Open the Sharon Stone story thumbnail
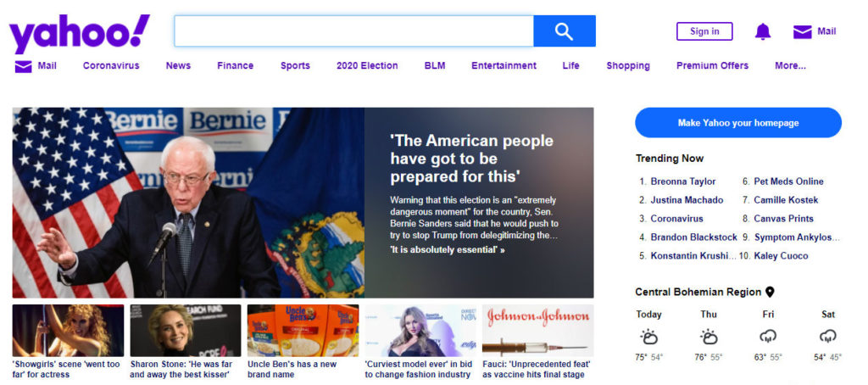Screen dimensions: 868x385 (185, 331)
